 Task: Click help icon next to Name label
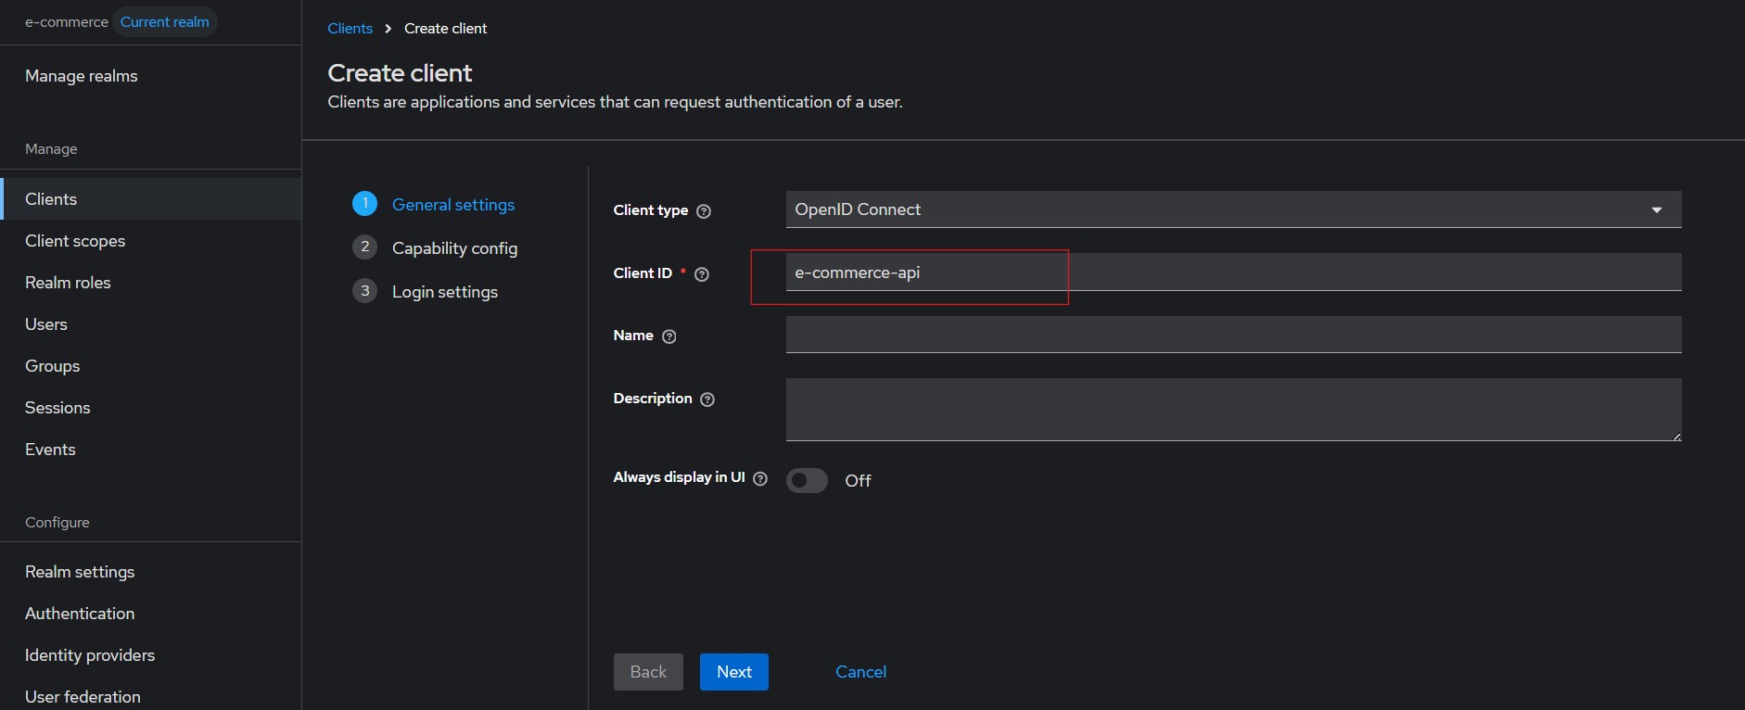click(669, 336)
